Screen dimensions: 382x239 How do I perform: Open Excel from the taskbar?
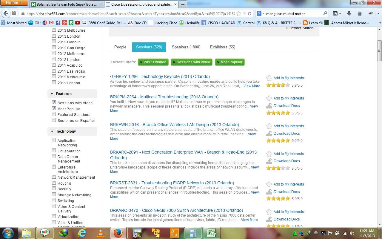pyautogui.click(x=211, y=233)
